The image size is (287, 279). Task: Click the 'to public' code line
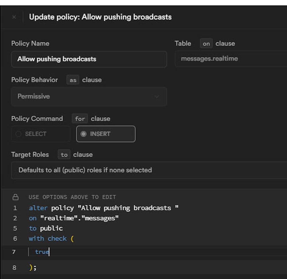coord(46,229)
